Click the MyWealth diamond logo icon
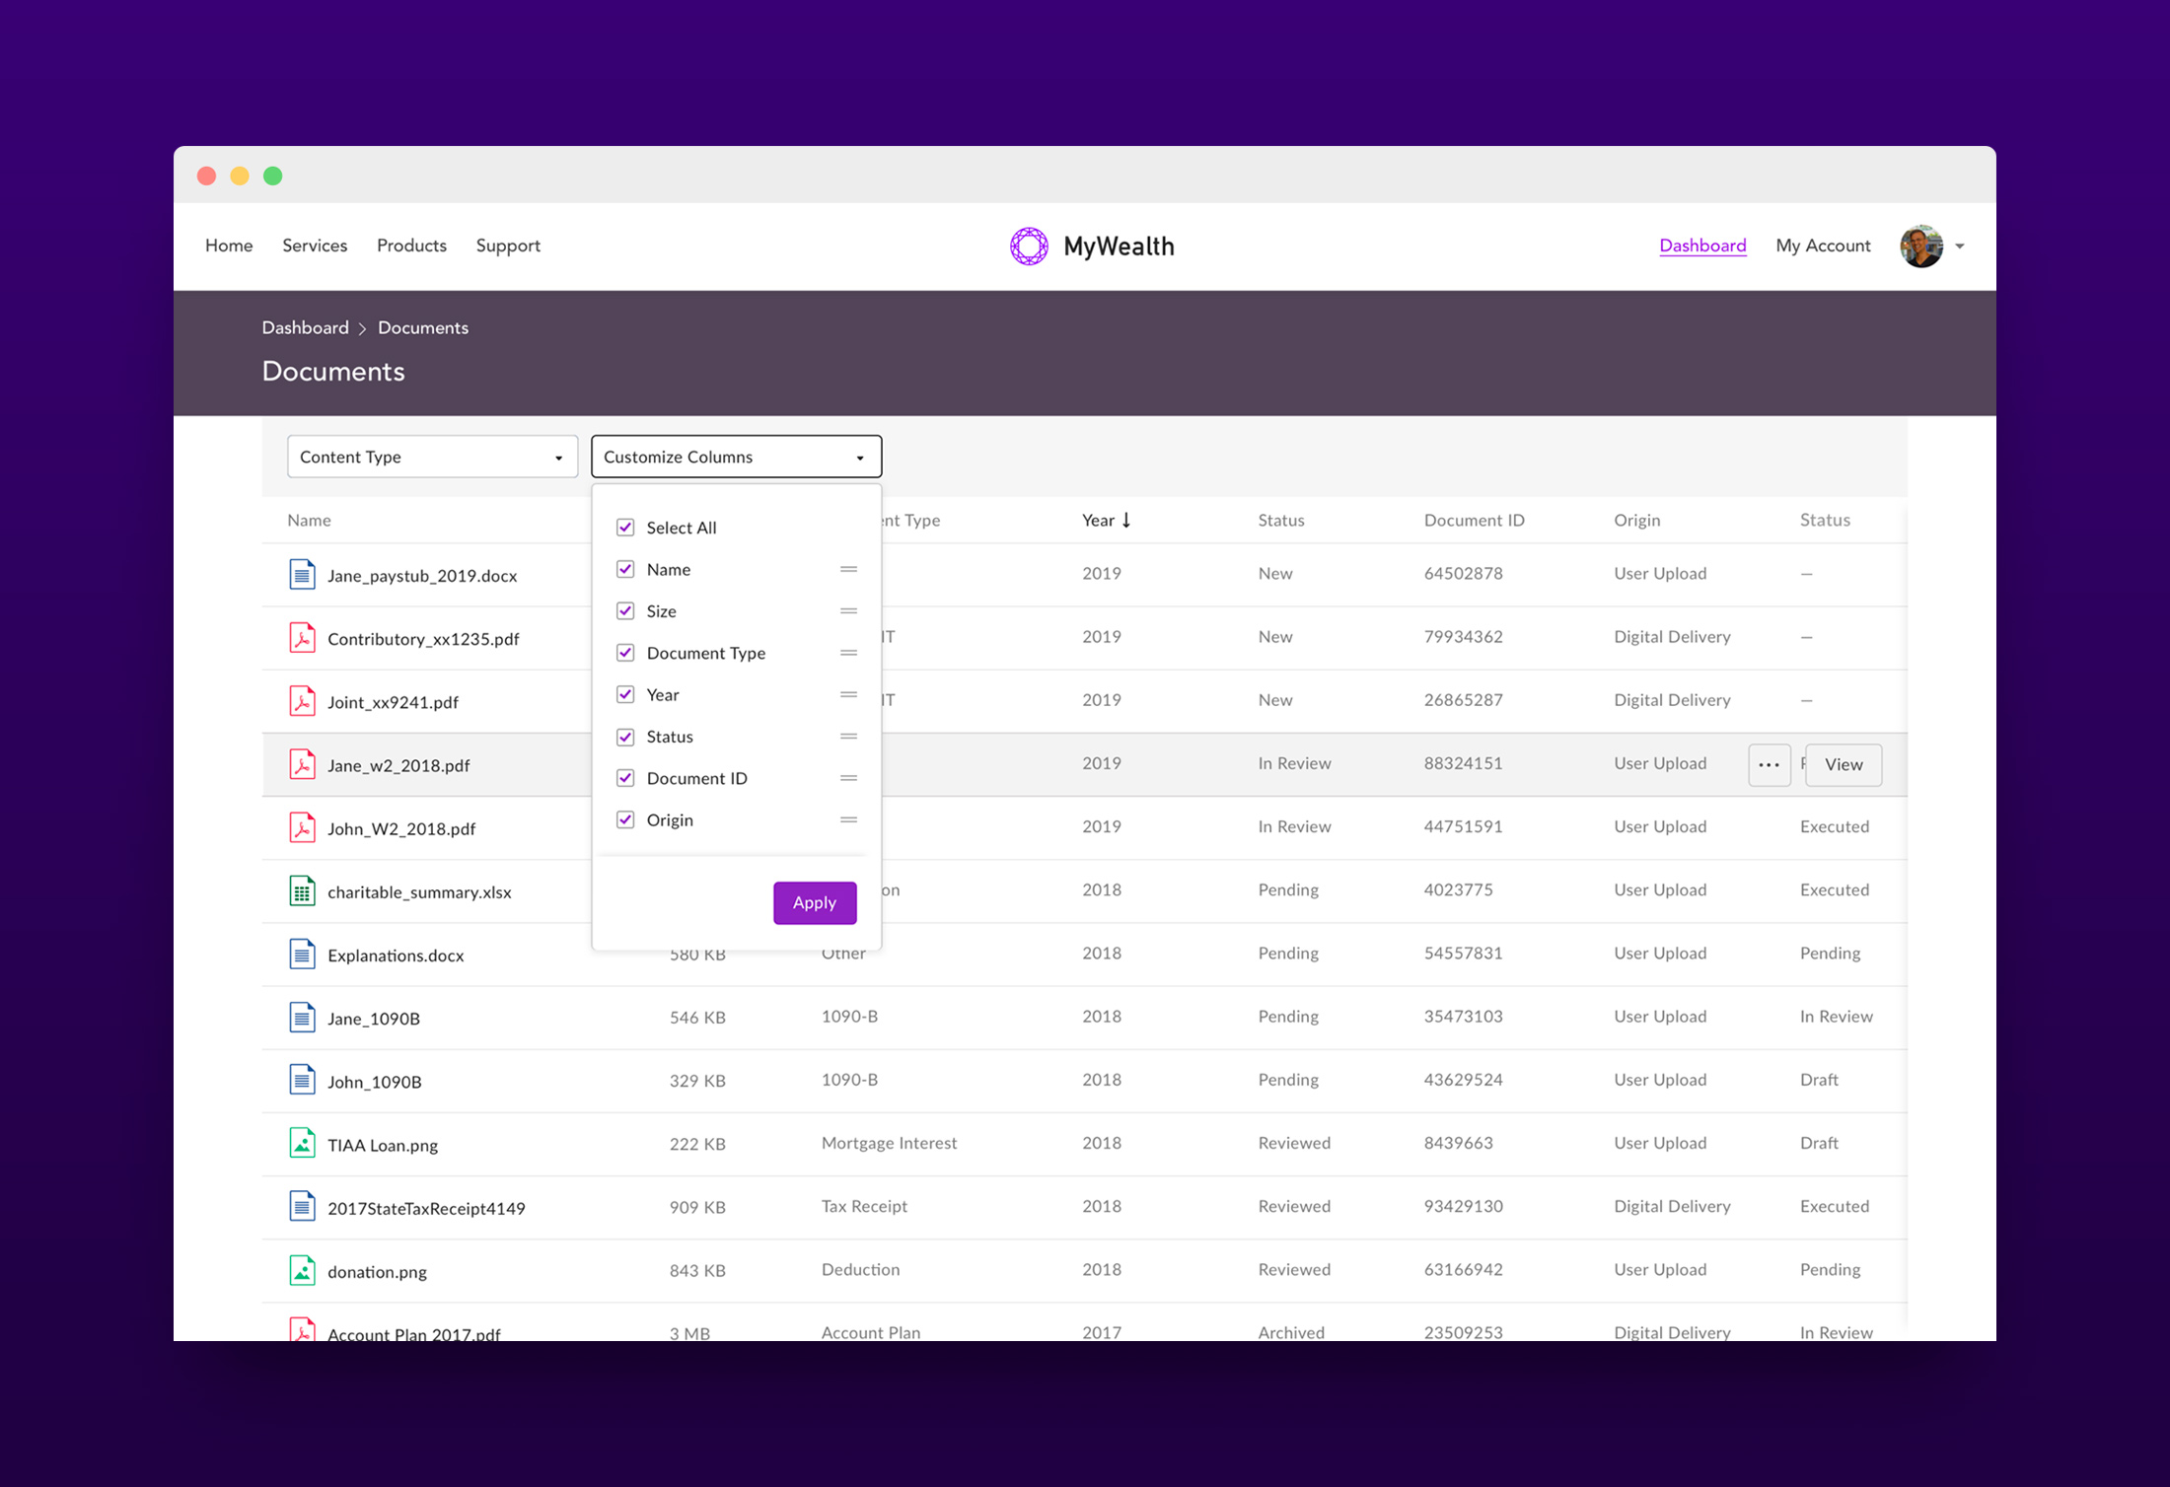 1029,246
